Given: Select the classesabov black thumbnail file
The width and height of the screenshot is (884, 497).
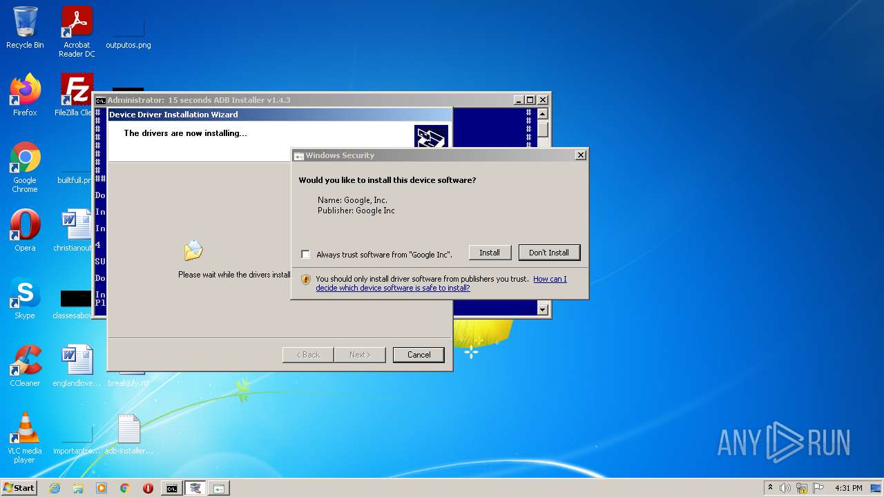Looking at the screenshot, I should pos(75,304).
